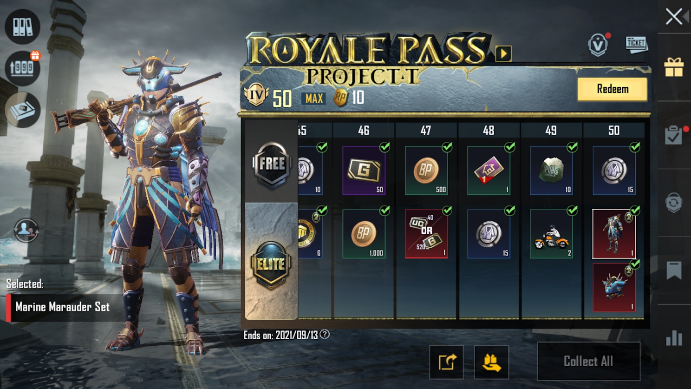Select the Elite rewards tier
691x389 pixels.
tap(271, 265)
